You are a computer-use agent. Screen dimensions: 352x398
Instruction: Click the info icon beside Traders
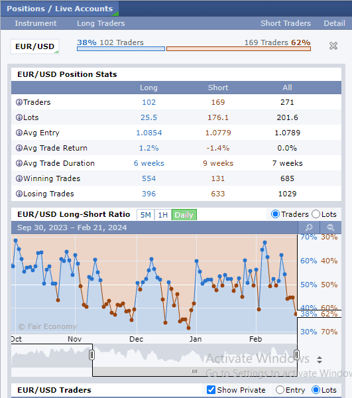coord(19,102)
